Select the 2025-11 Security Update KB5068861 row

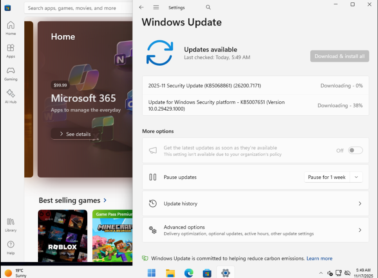click(x=255, y=86)
